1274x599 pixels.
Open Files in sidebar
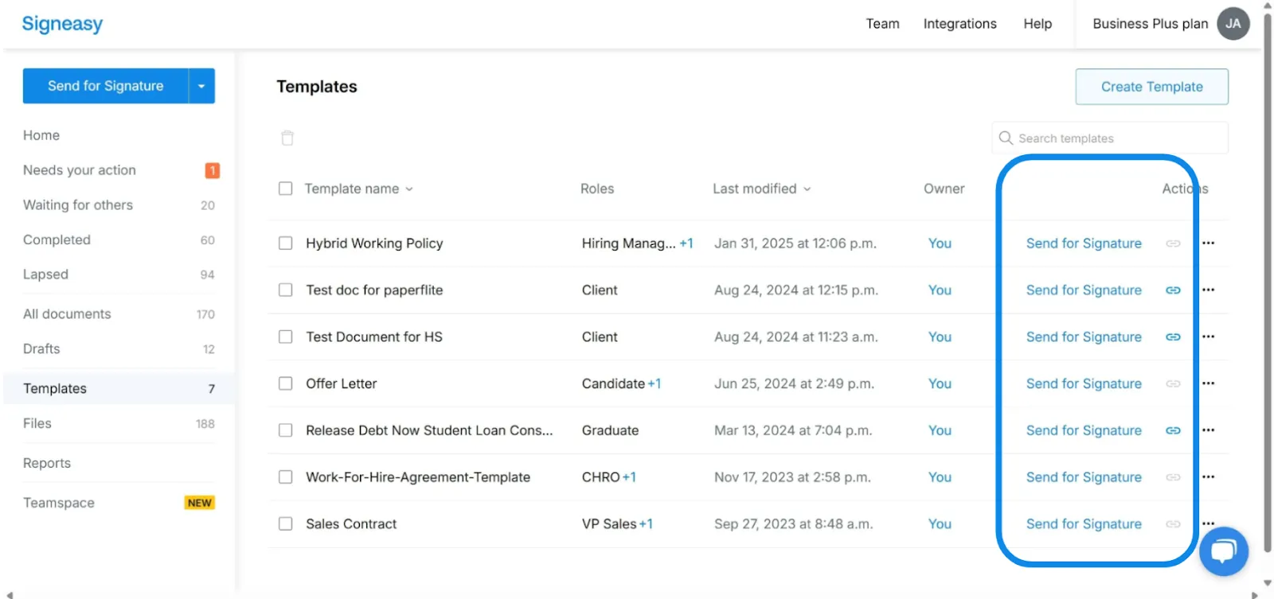point(37,424)
